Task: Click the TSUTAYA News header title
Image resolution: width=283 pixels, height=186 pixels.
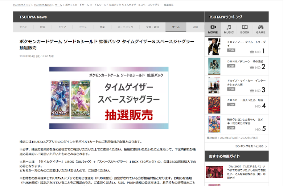Action: point(33,17)
